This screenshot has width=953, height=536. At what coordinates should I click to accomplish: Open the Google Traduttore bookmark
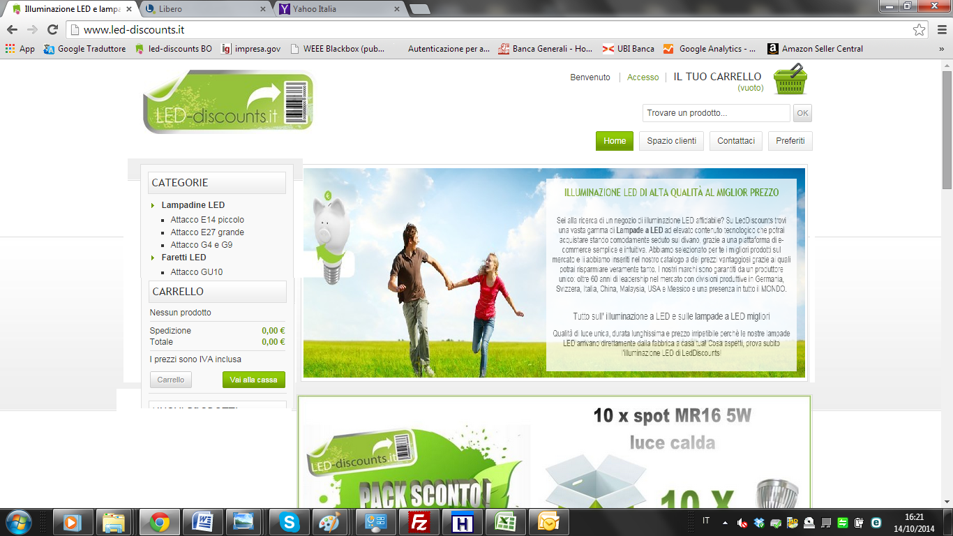pyautogui.click(x=84, y=49)
